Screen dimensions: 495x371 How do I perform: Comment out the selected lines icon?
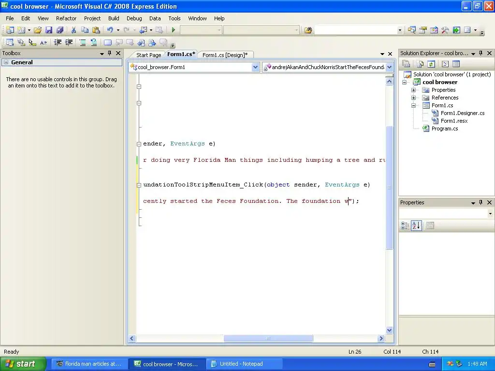tap(83, 43)
